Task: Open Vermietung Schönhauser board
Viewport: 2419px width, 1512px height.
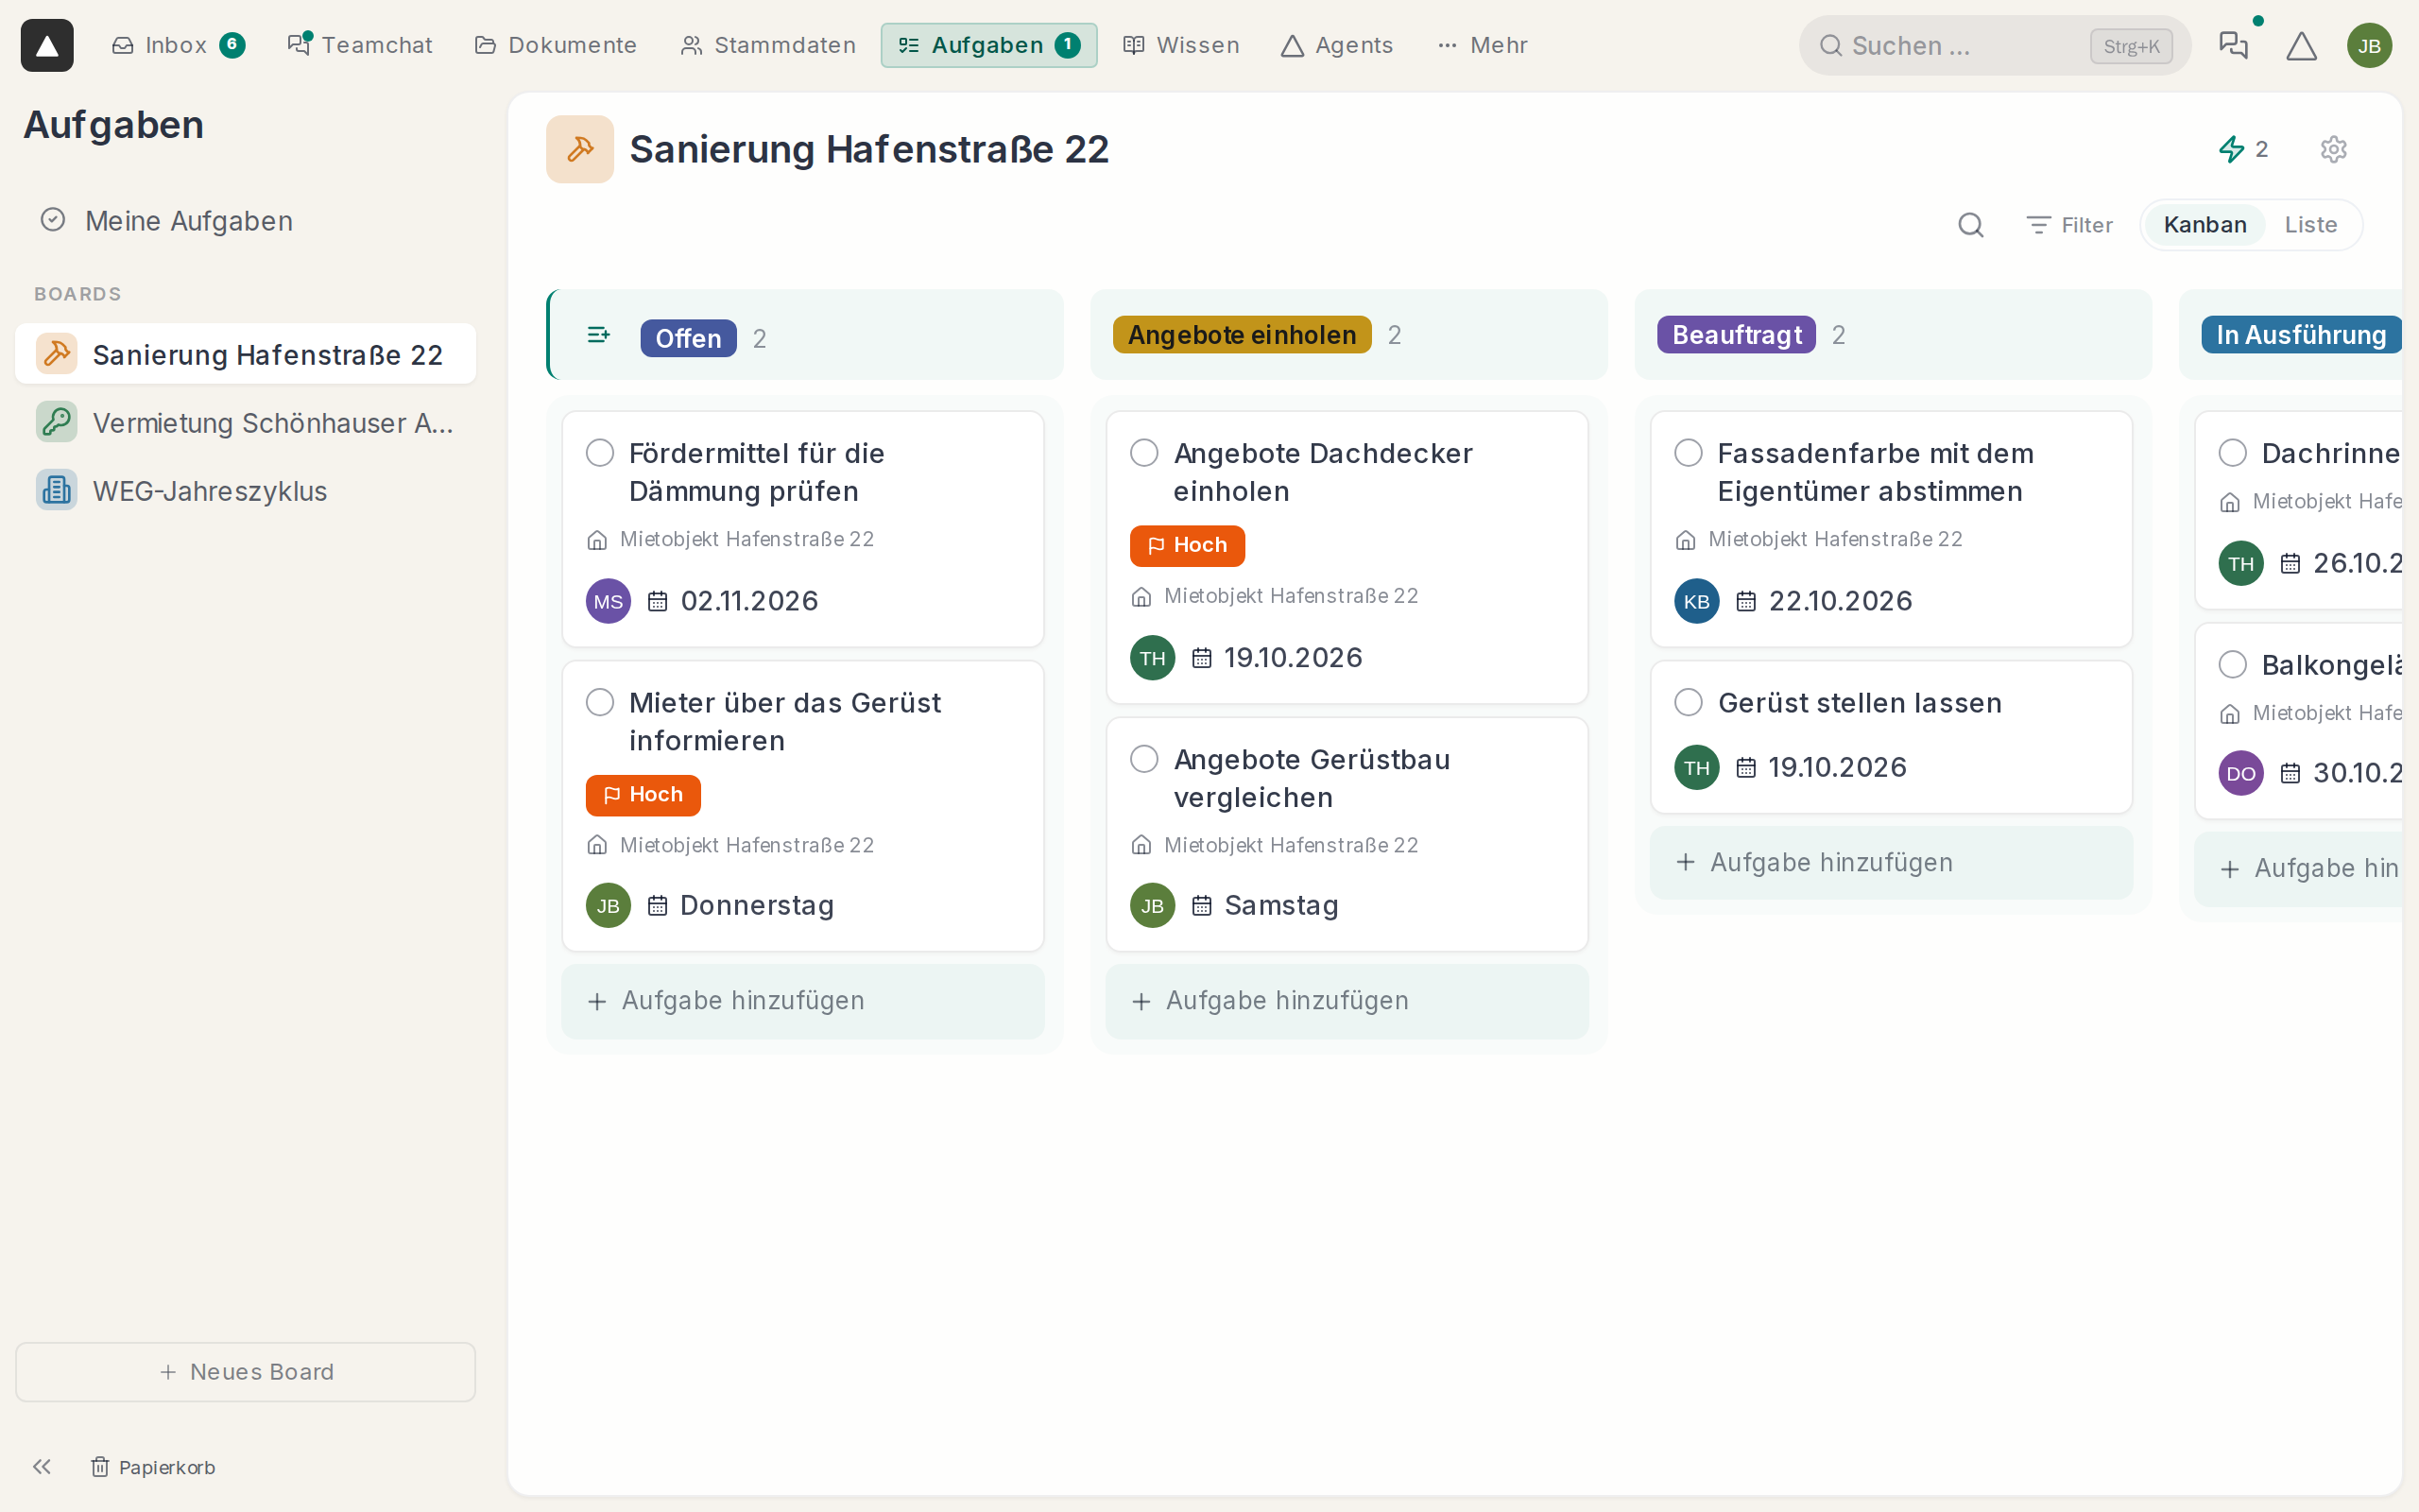Action: [245, 422]
